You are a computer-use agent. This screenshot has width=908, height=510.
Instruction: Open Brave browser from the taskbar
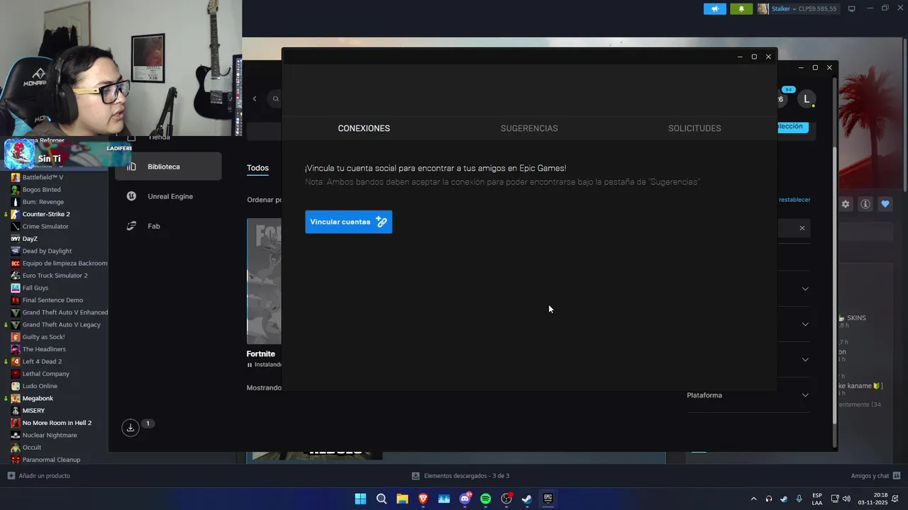tap(423, 499)
